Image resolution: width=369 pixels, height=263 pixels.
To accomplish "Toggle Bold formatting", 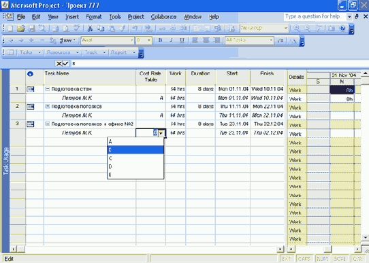I will pos(160,40).
